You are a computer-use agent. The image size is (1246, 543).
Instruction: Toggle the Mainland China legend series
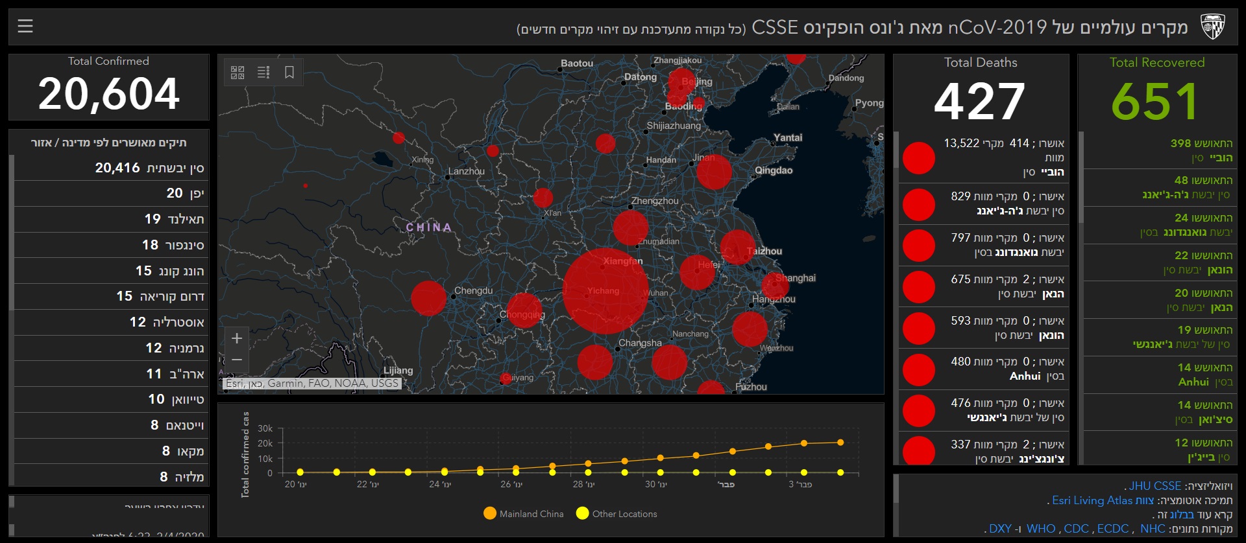point(524,513)
